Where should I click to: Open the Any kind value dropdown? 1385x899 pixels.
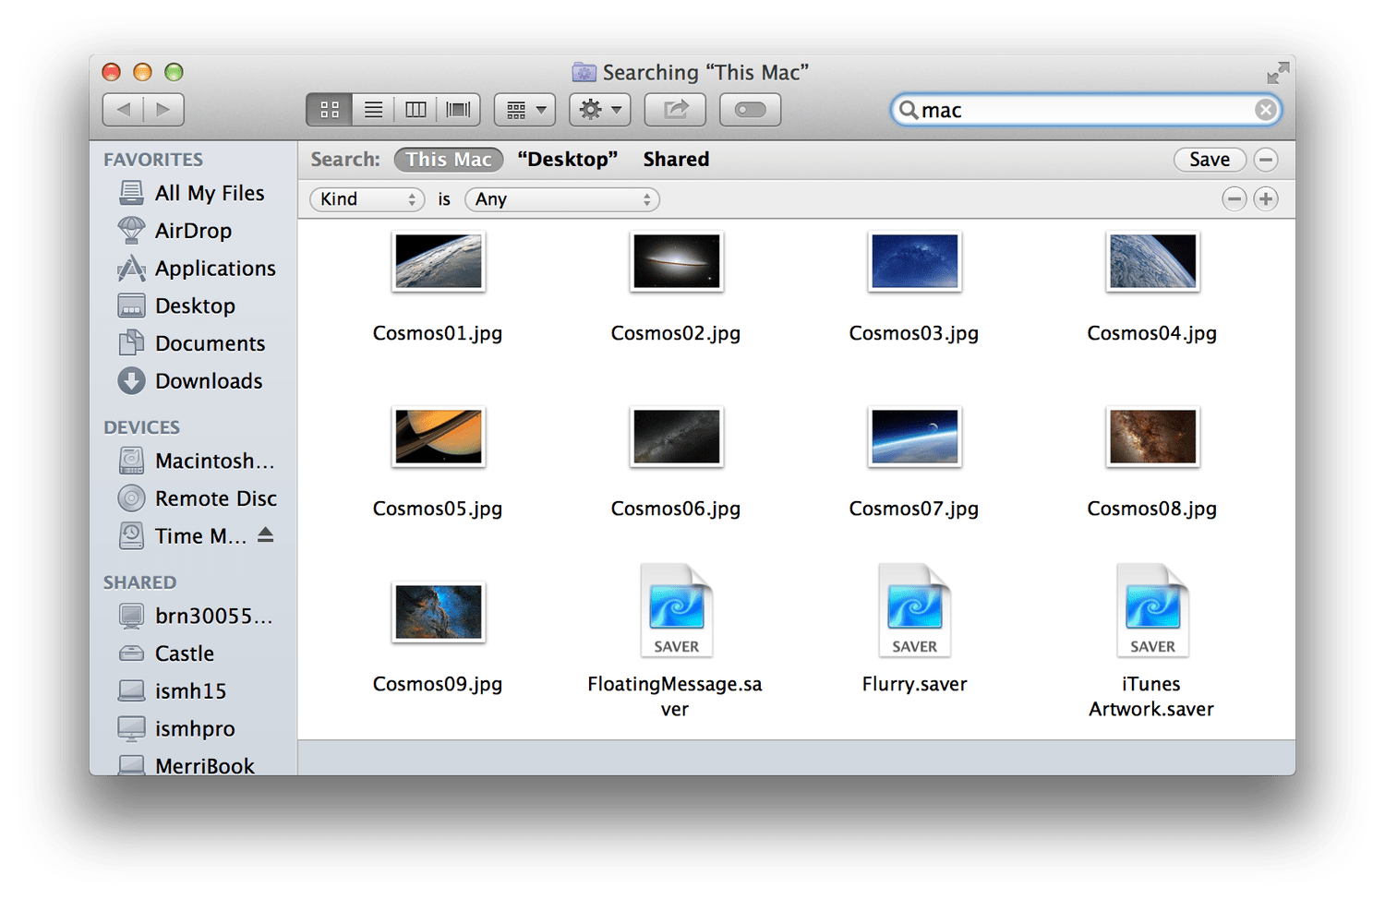[x=562, y=199]
